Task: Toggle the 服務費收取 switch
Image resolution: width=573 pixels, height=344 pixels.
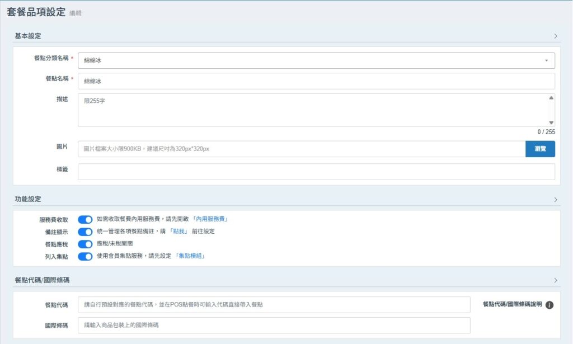Action: 85,219
